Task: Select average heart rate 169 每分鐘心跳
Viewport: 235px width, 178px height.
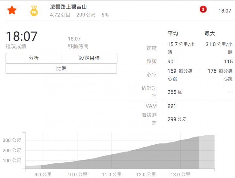Action: point(180,75)
